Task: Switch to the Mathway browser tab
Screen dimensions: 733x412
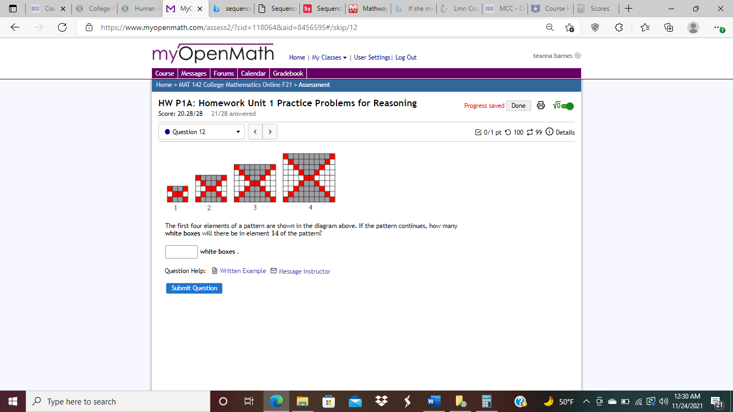Action: (x=369, y=9)
